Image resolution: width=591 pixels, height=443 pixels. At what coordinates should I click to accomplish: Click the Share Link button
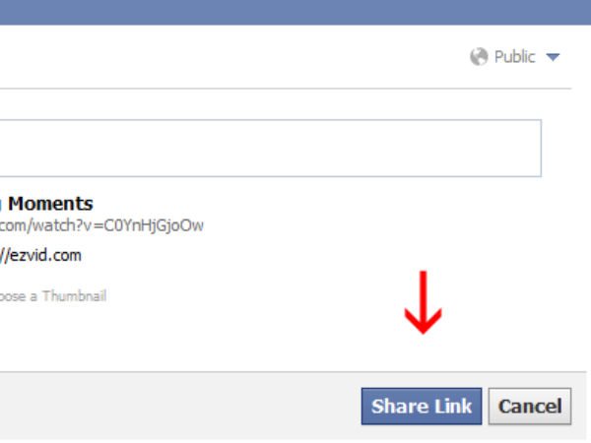tap(422, 407)
